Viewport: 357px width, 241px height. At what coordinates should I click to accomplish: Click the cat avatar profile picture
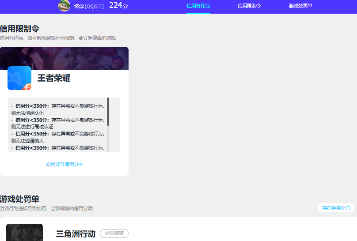(64, 6)
